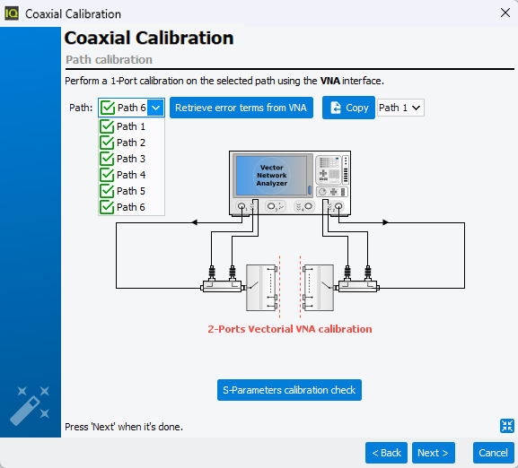Click Retrieve error terms from VNA
The width and height of the screenshot is (518, 468).
pos(241,108)
